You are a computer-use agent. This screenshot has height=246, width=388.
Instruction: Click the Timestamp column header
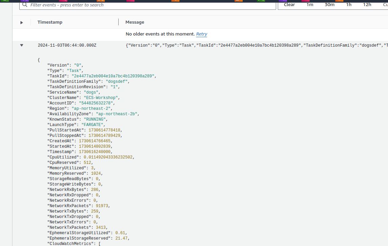[x=50, y=22]
